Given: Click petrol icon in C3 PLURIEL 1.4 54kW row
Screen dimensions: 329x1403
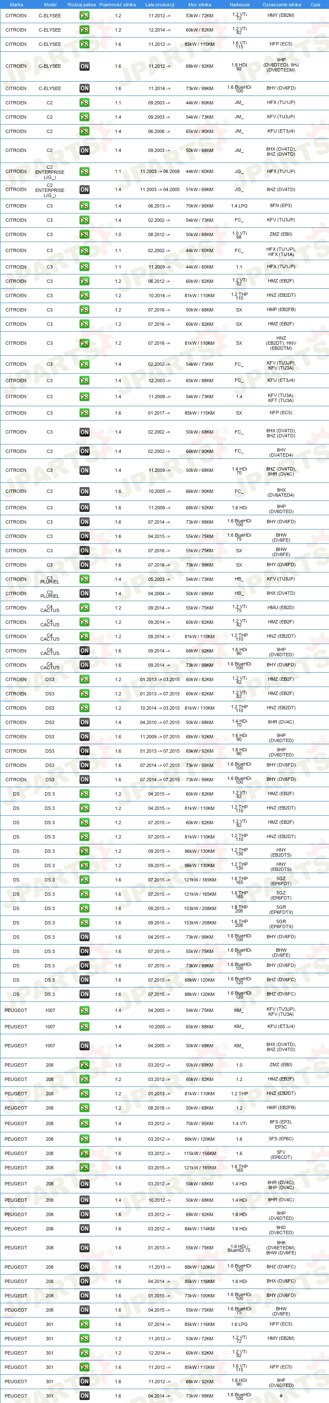Looking at the screenshot, I should point(85,580).
